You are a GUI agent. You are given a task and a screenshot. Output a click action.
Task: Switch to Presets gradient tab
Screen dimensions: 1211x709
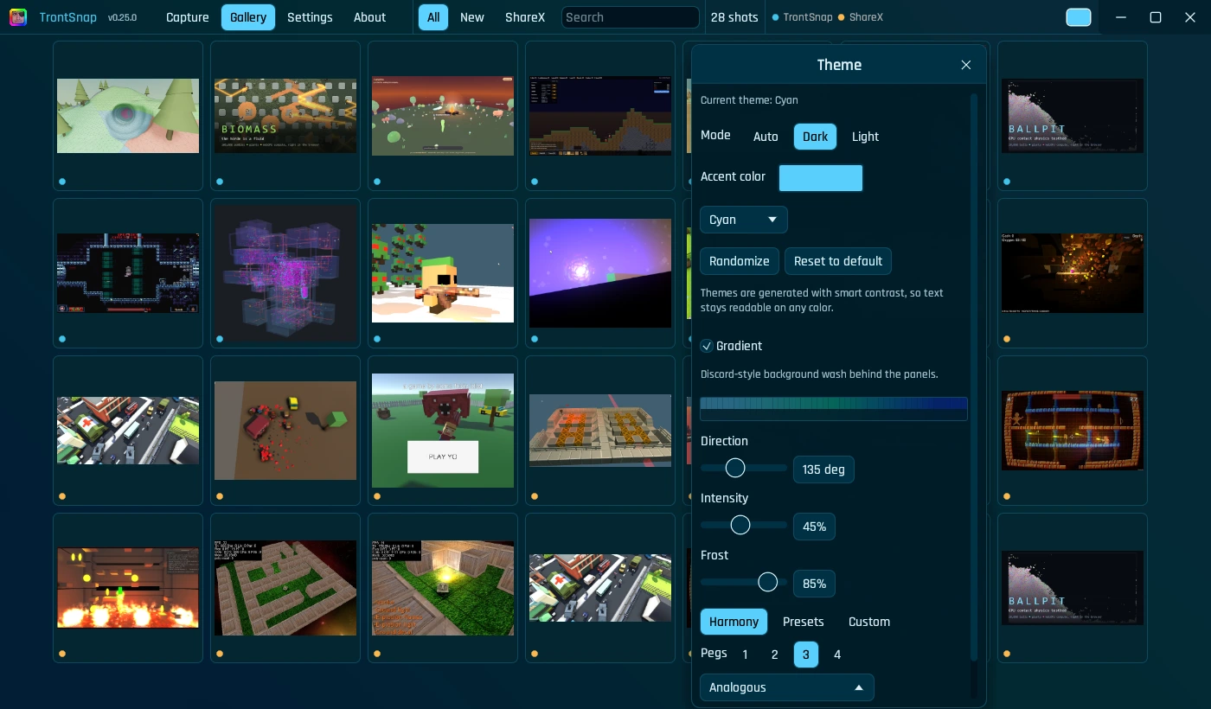click(x=804, y=622)
